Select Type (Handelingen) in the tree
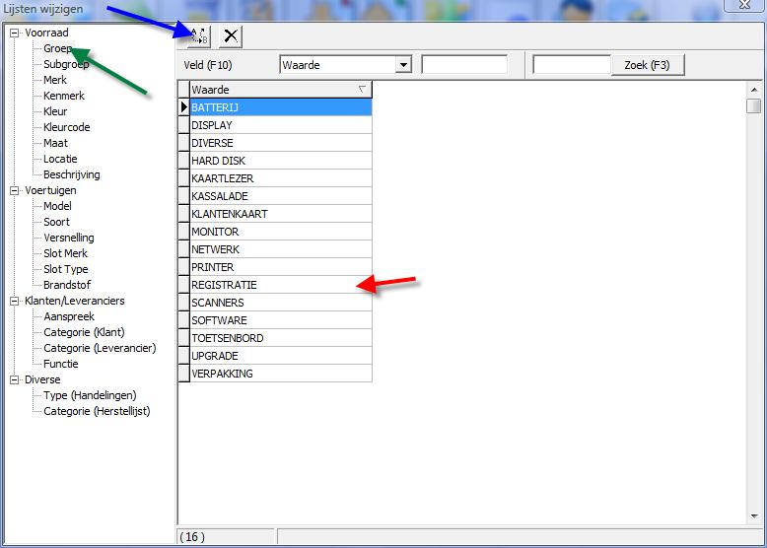The image size is (767, 548). point(90,395)
